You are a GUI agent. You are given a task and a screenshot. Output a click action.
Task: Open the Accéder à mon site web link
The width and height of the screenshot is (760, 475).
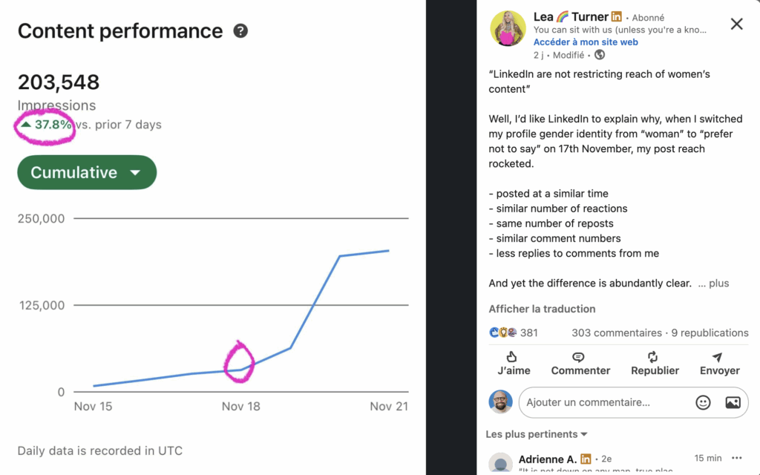586,42
